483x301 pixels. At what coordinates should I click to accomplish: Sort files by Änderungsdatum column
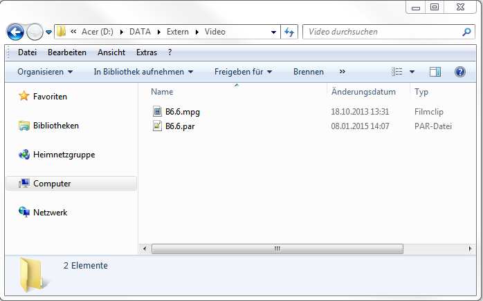pyautogui.click(x=363, y=92)
